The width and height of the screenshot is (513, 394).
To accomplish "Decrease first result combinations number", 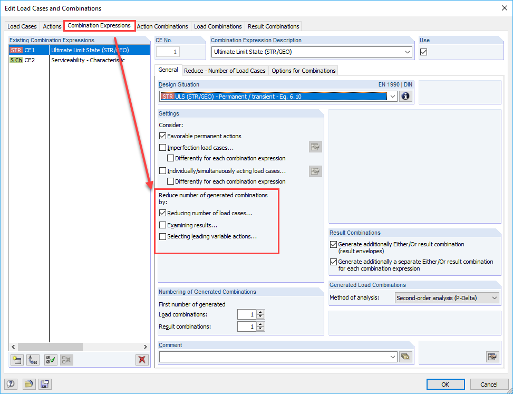I will (x=260, y=329).
